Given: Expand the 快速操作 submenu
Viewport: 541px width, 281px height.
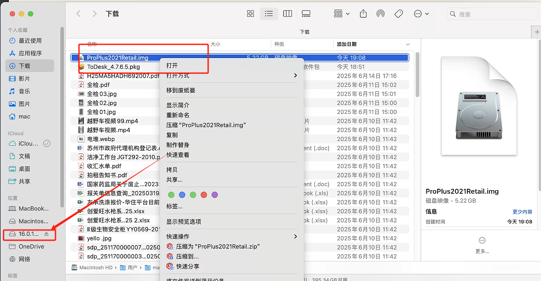Looking at the screenshot, I should click(x=231, y=236).
